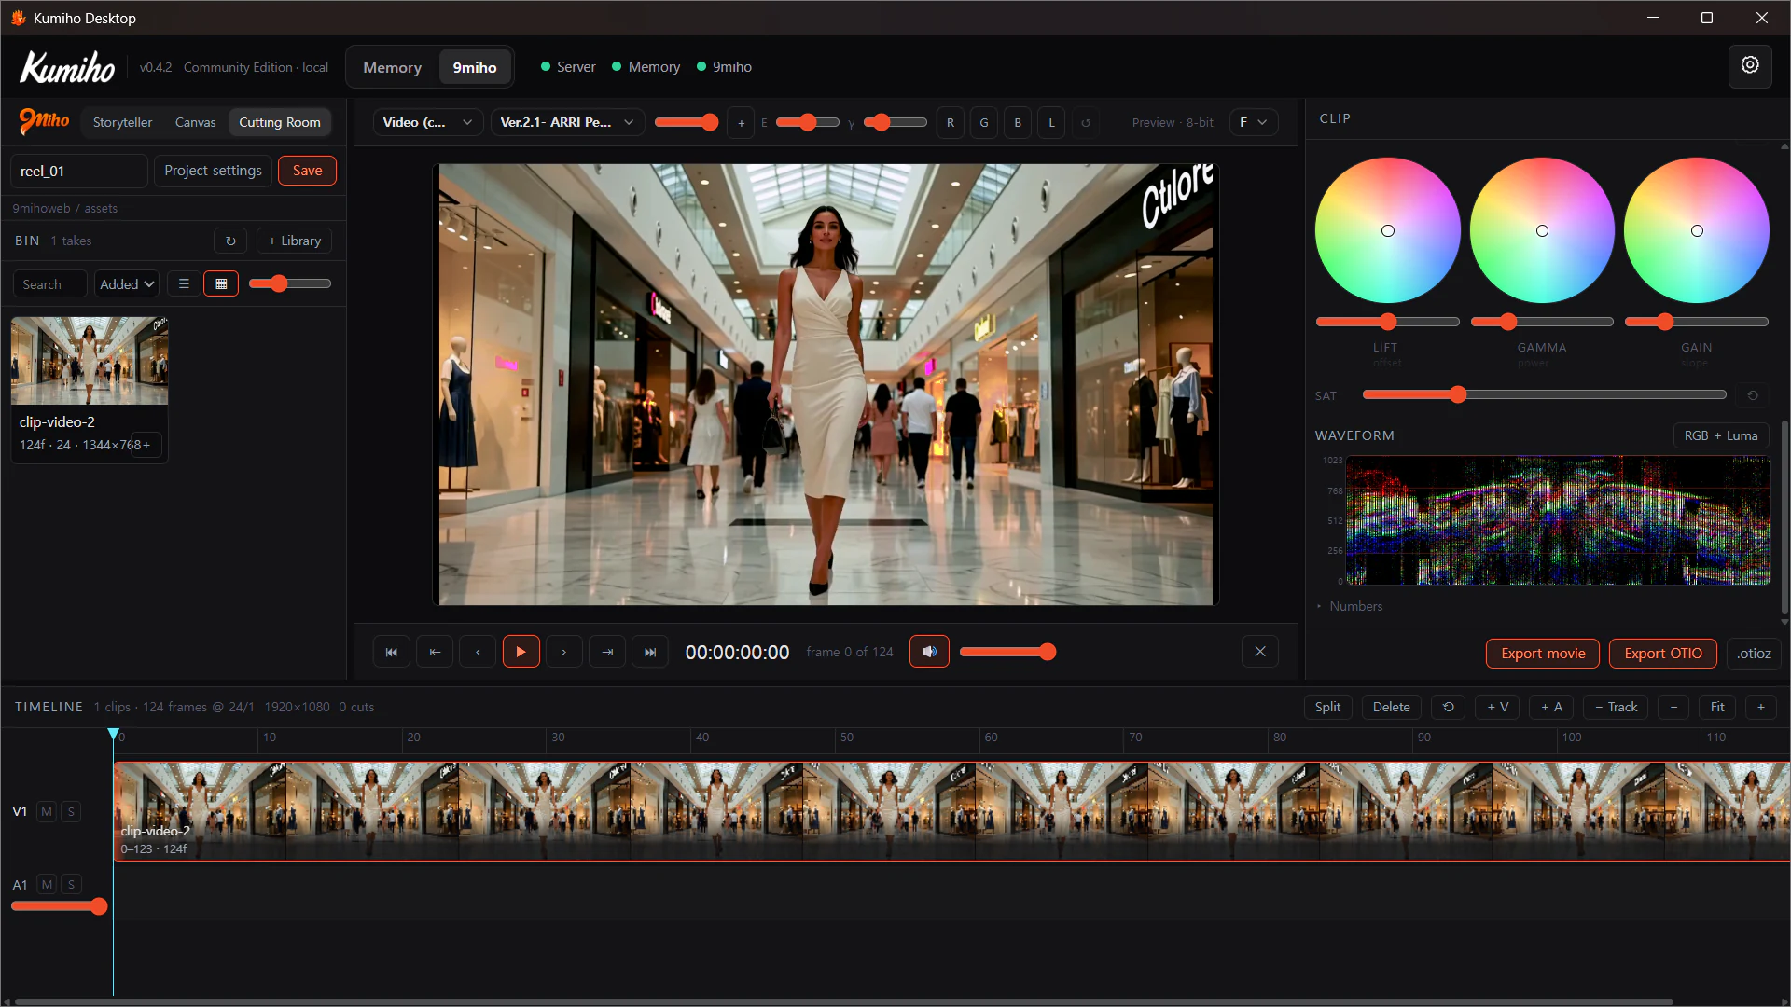Open the Ver.2.1 ARRI profile dropdown
The image size is (1791, 1007).
567,122
